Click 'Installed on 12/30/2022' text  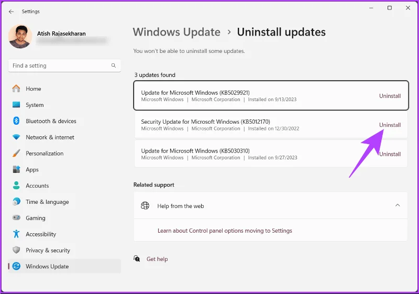(273, 128)
